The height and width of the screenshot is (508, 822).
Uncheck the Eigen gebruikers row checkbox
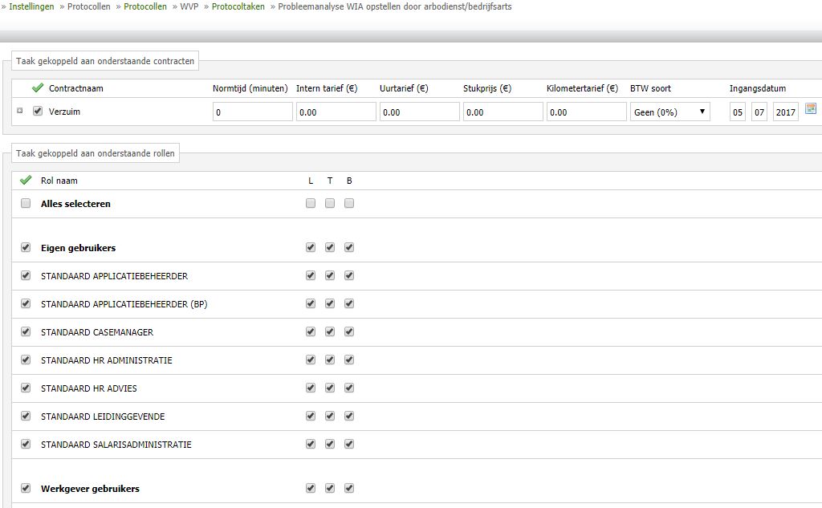26,247
